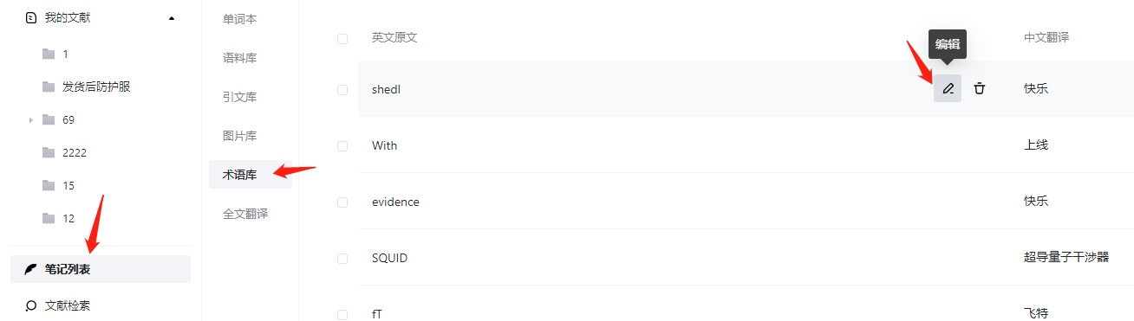The width and height of the screenshot is (1134, 321).
Task: Tick the checkbox for the evidence row
Action: point(342,202)
